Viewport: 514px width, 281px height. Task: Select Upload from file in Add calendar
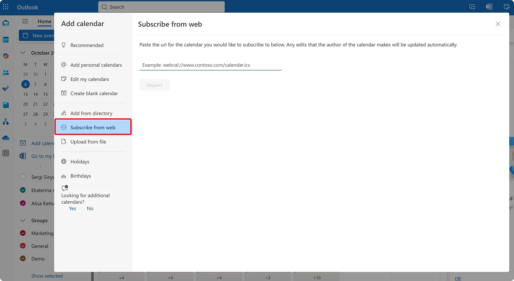(x=88, y=141)
